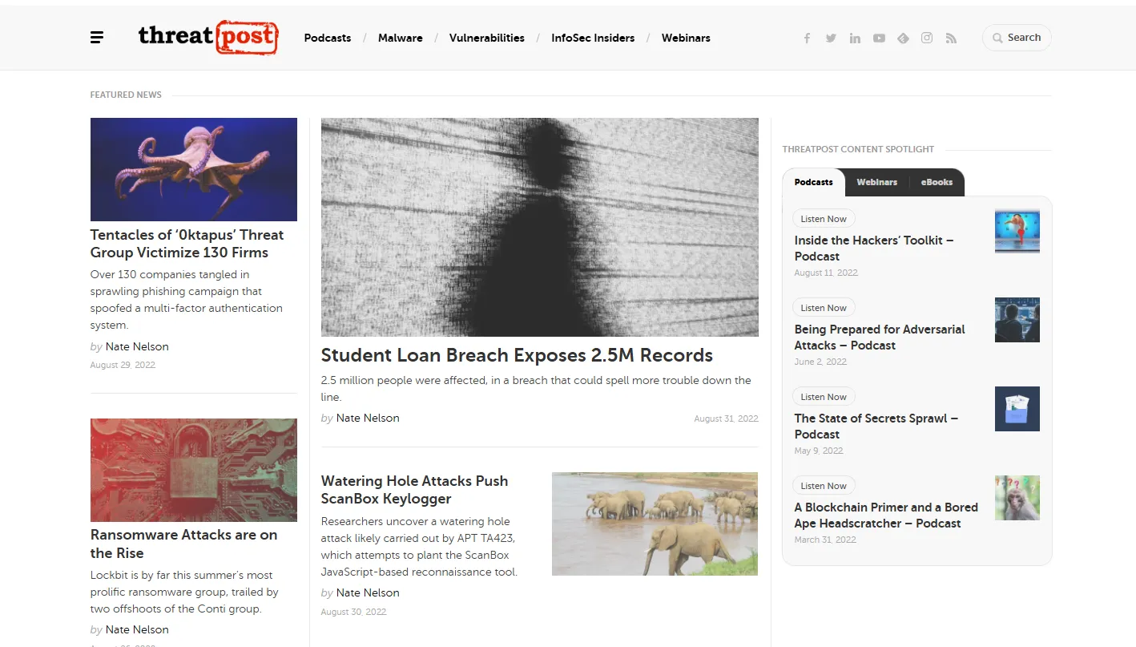Image resolution: width=1136 pixels, height=647 pixels.
Task: Open 'Watering Hole Attacks Push ScanBox Keylogger'
Action: (x=414, y=490)
